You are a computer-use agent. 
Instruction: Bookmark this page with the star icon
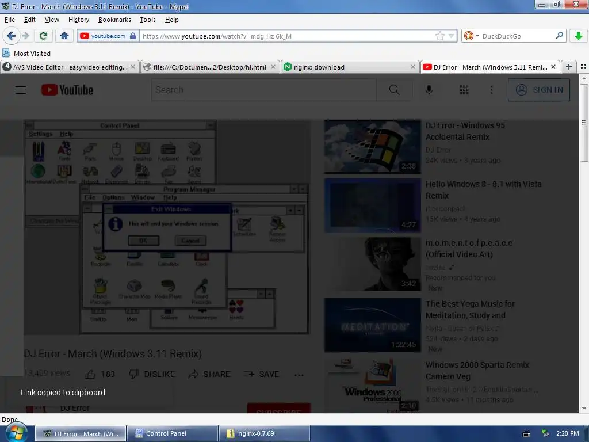439,36
